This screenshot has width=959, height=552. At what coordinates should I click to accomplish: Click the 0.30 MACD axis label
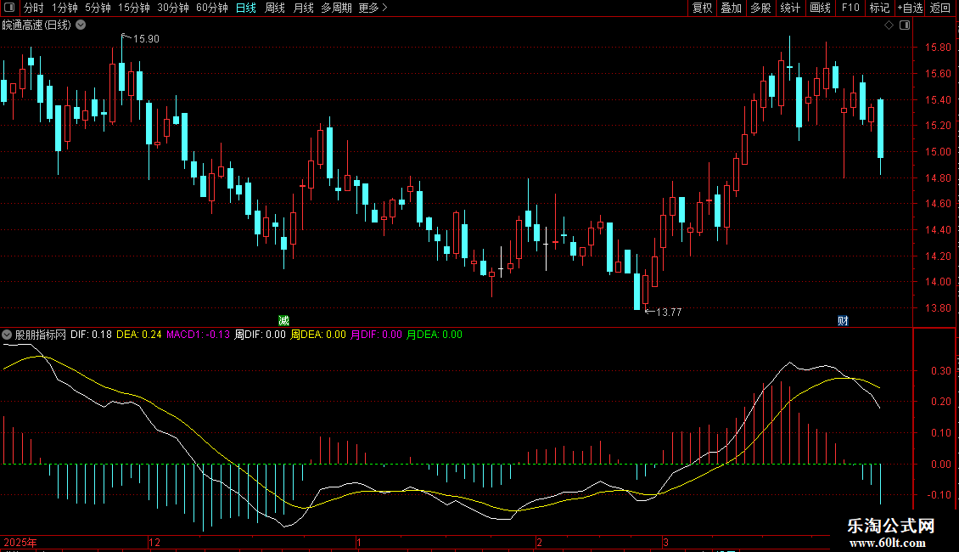coord(940,371)
